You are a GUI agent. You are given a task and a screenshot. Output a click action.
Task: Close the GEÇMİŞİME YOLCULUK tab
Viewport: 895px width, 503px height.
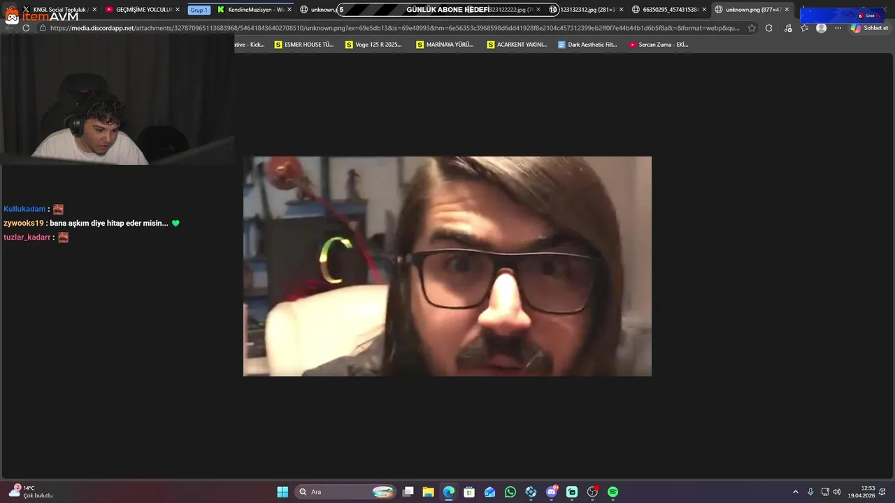coord(178,10)
